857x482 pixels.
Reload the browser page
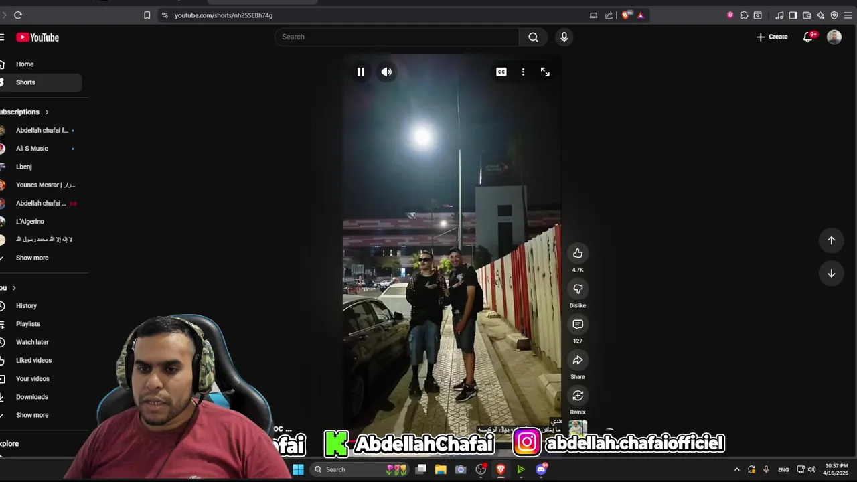[18, 15]
